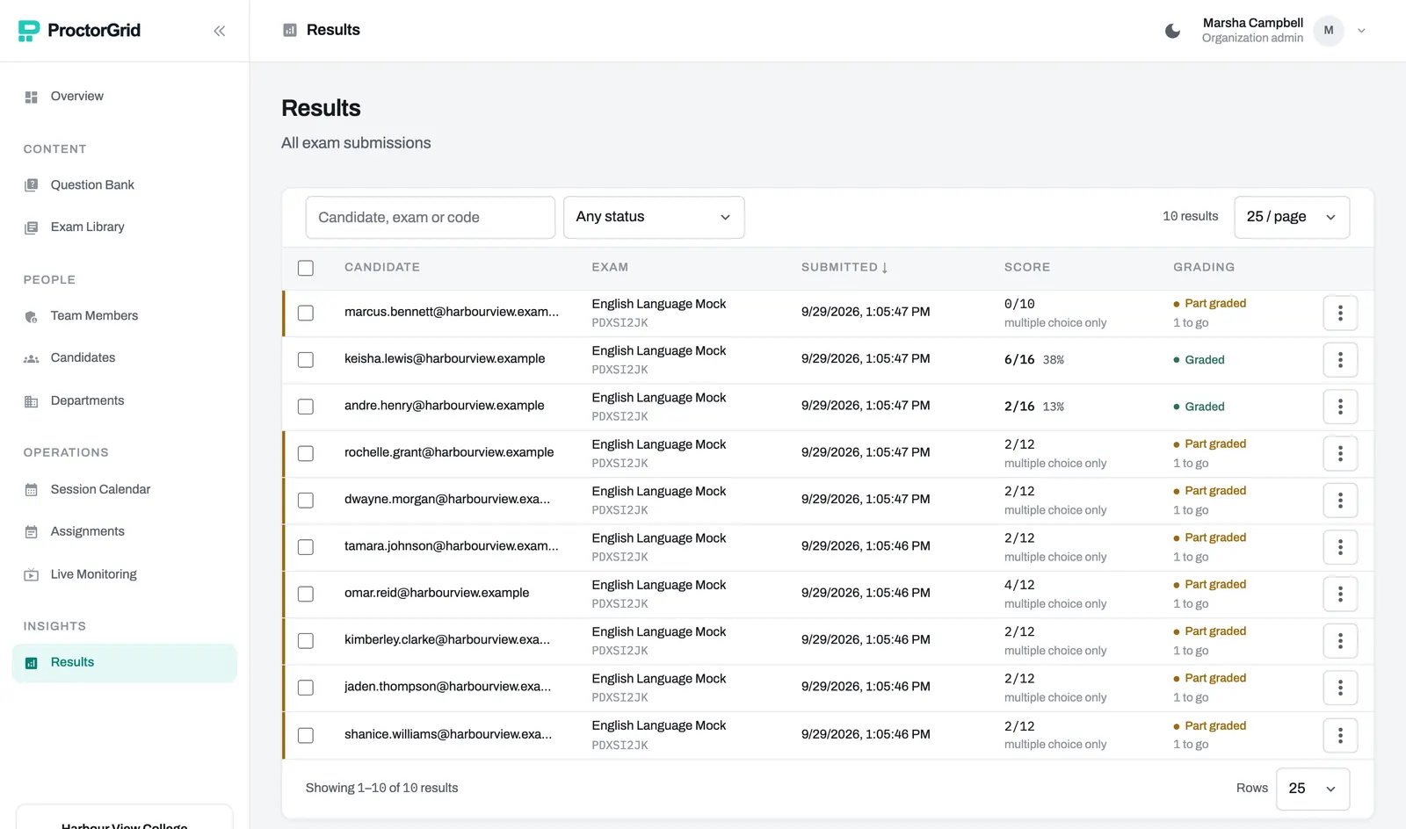Click the SCORE column header
1406x829 pixels.
coord(1027,267)
